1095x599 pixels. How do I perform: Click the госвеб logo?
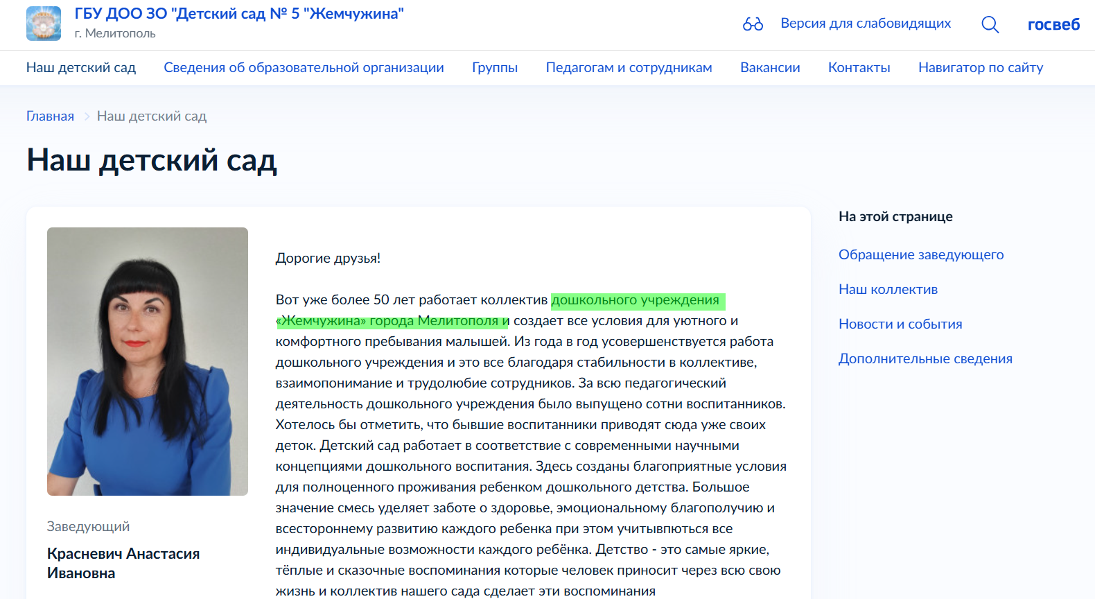click(1053, 24)
